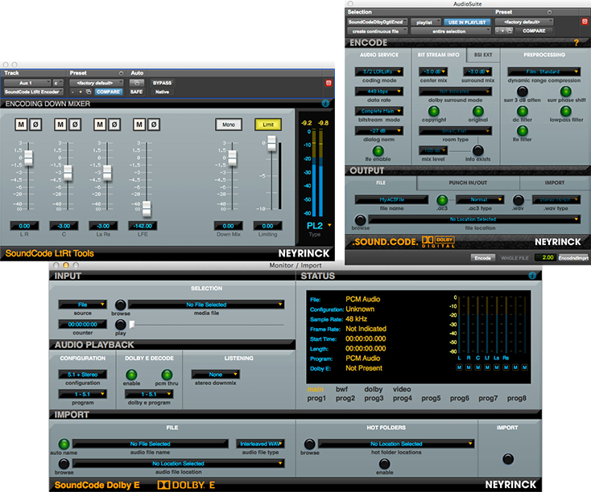Click the BYPASS button
The image size is (591, 492).
click(x=162, y=83)
